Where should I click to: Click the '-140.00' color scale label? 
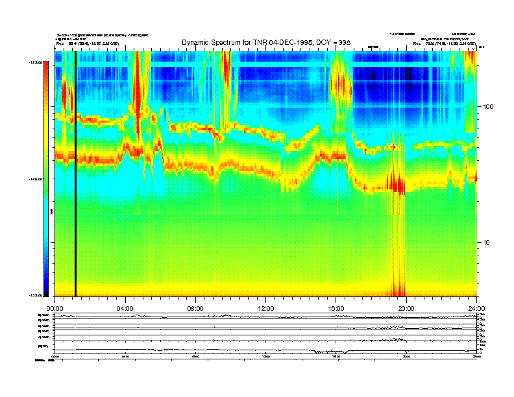[36, 179]
